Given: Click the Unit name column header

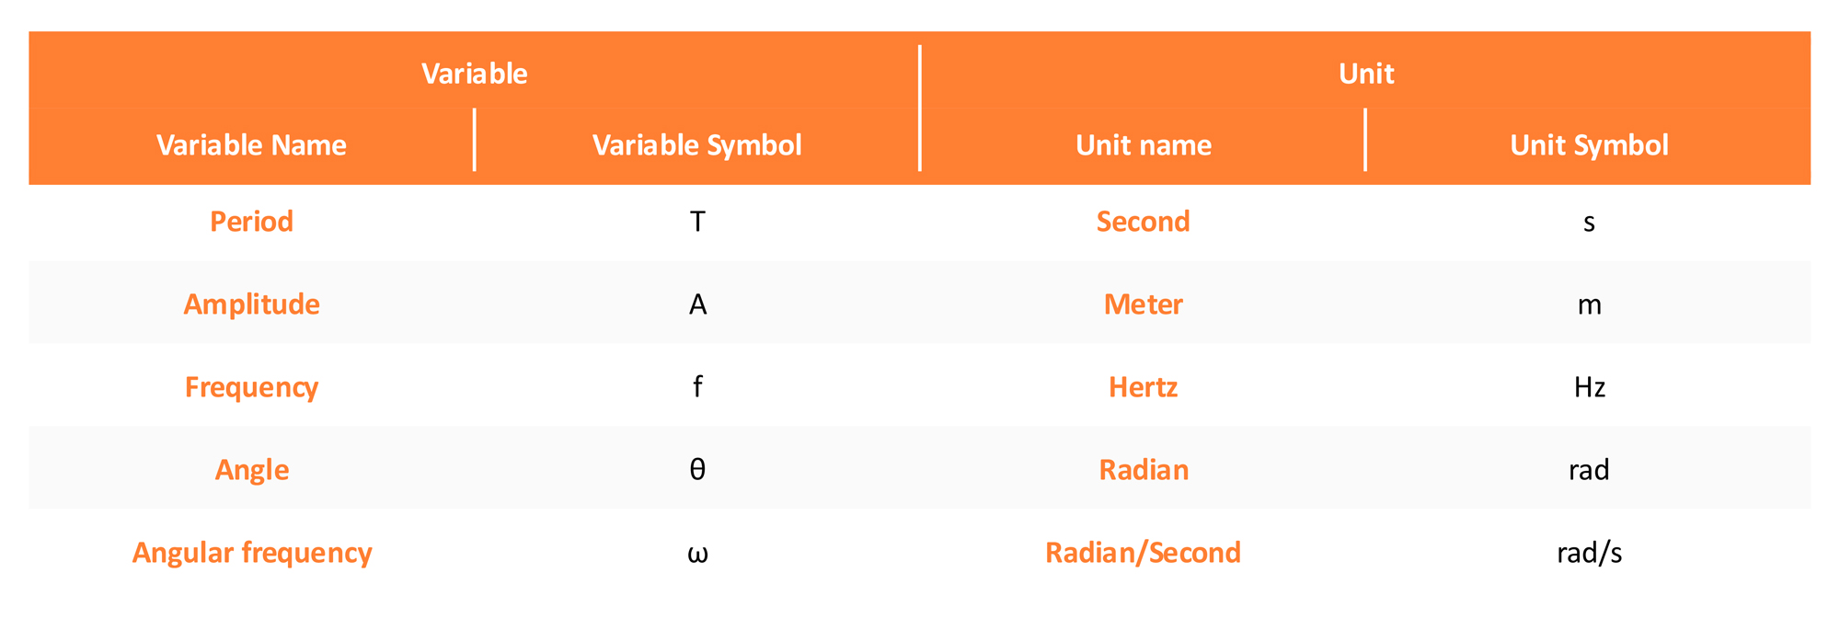Looking at the screenshot, I should [x=1143, y=145].
